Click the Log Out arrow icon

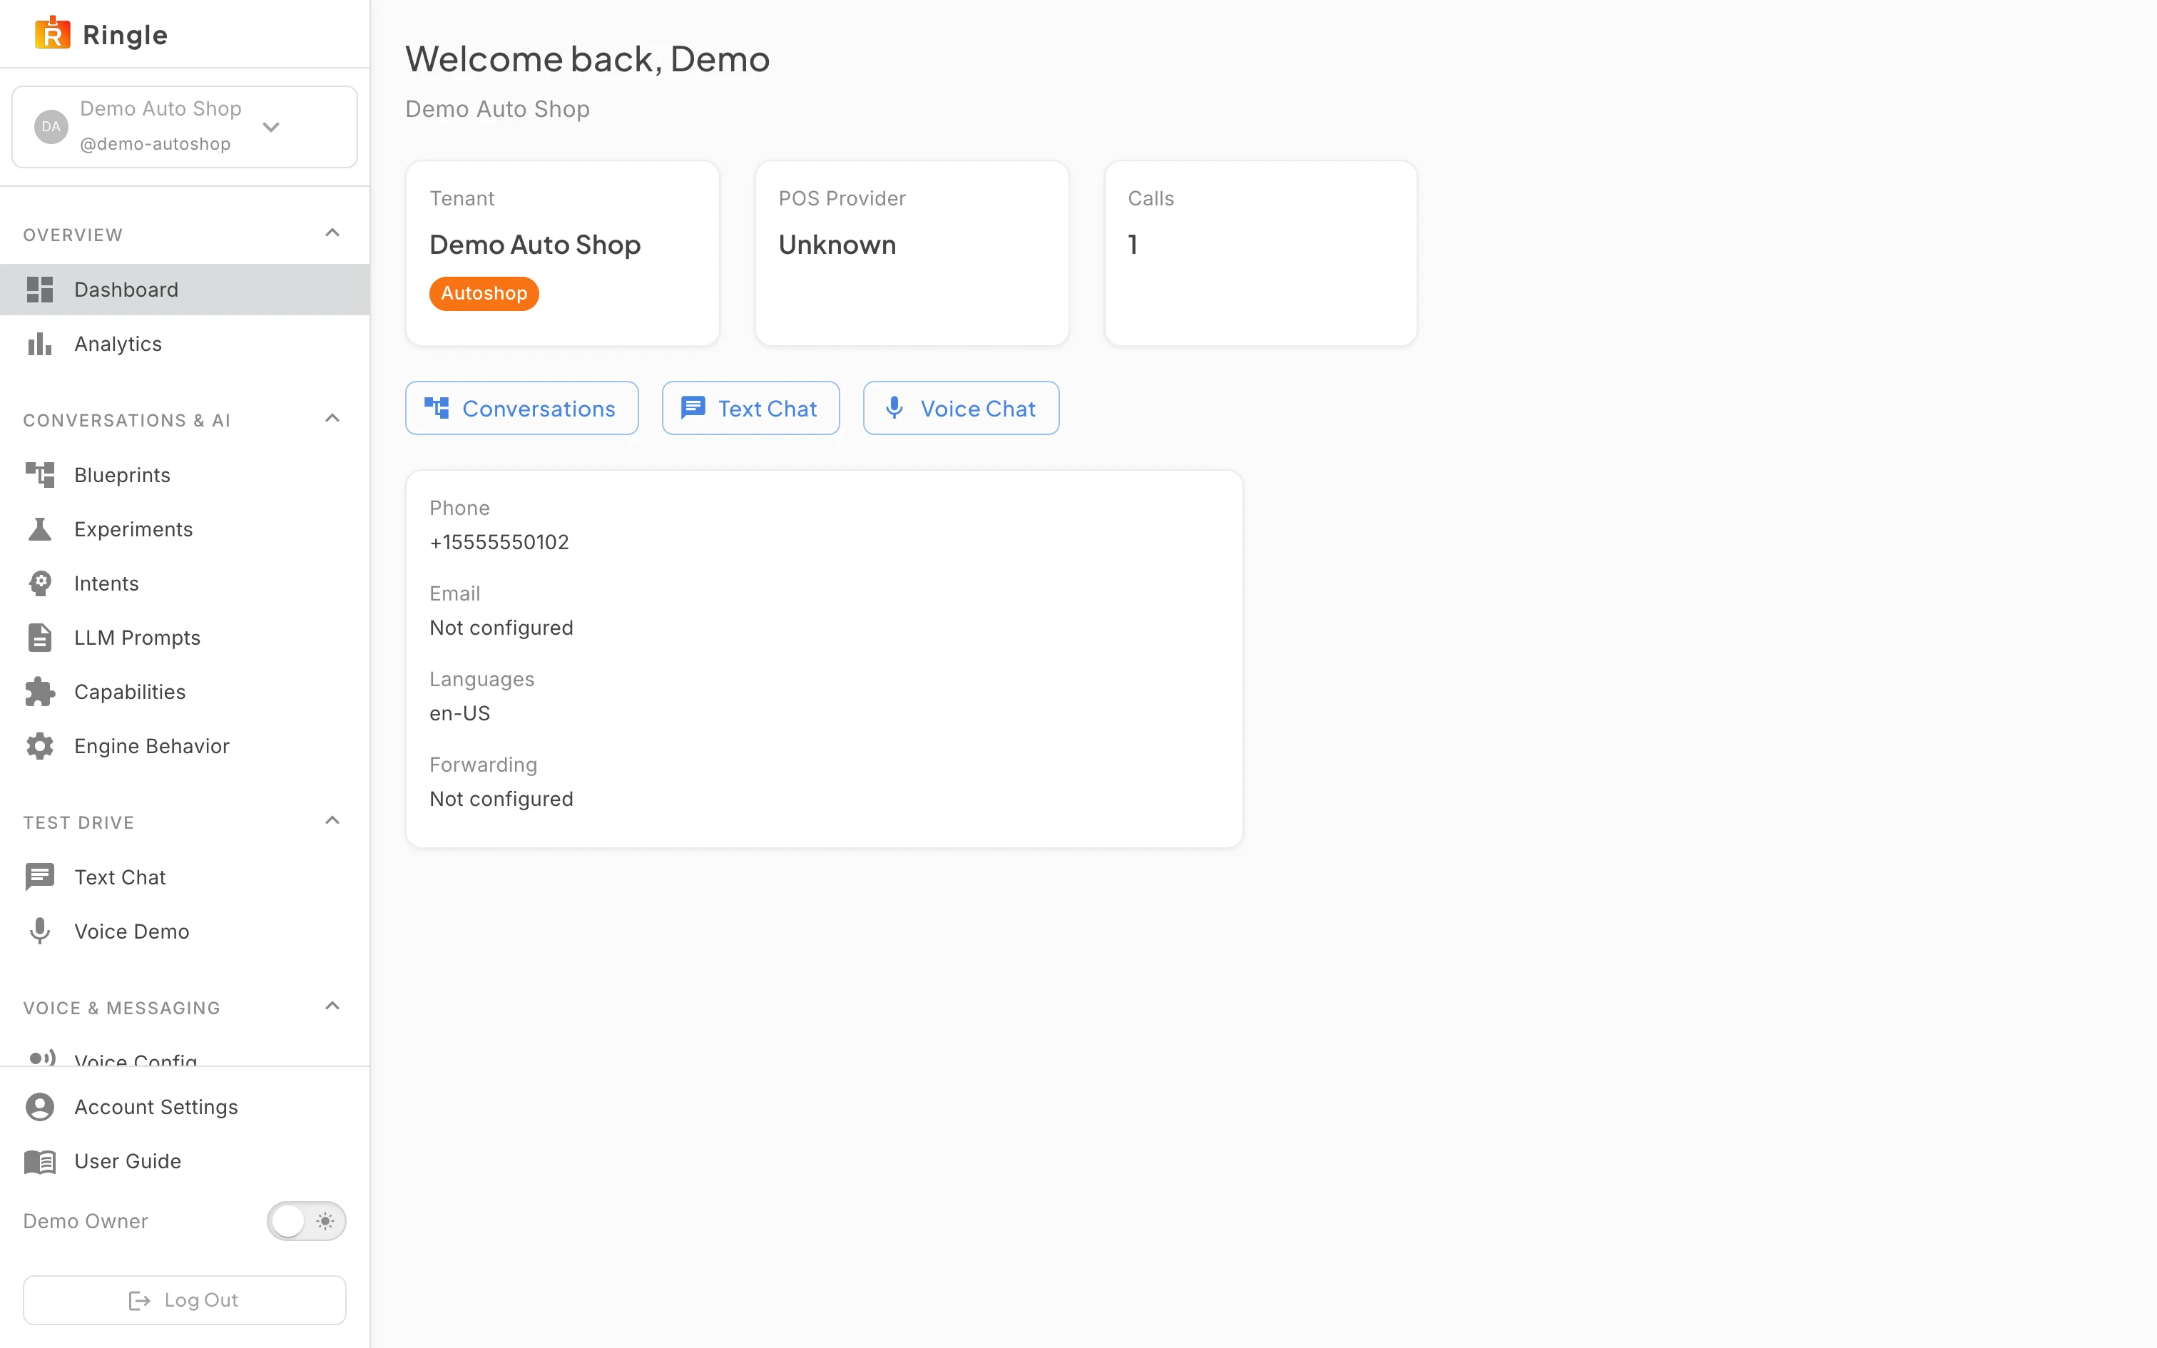click(140, 1301)
